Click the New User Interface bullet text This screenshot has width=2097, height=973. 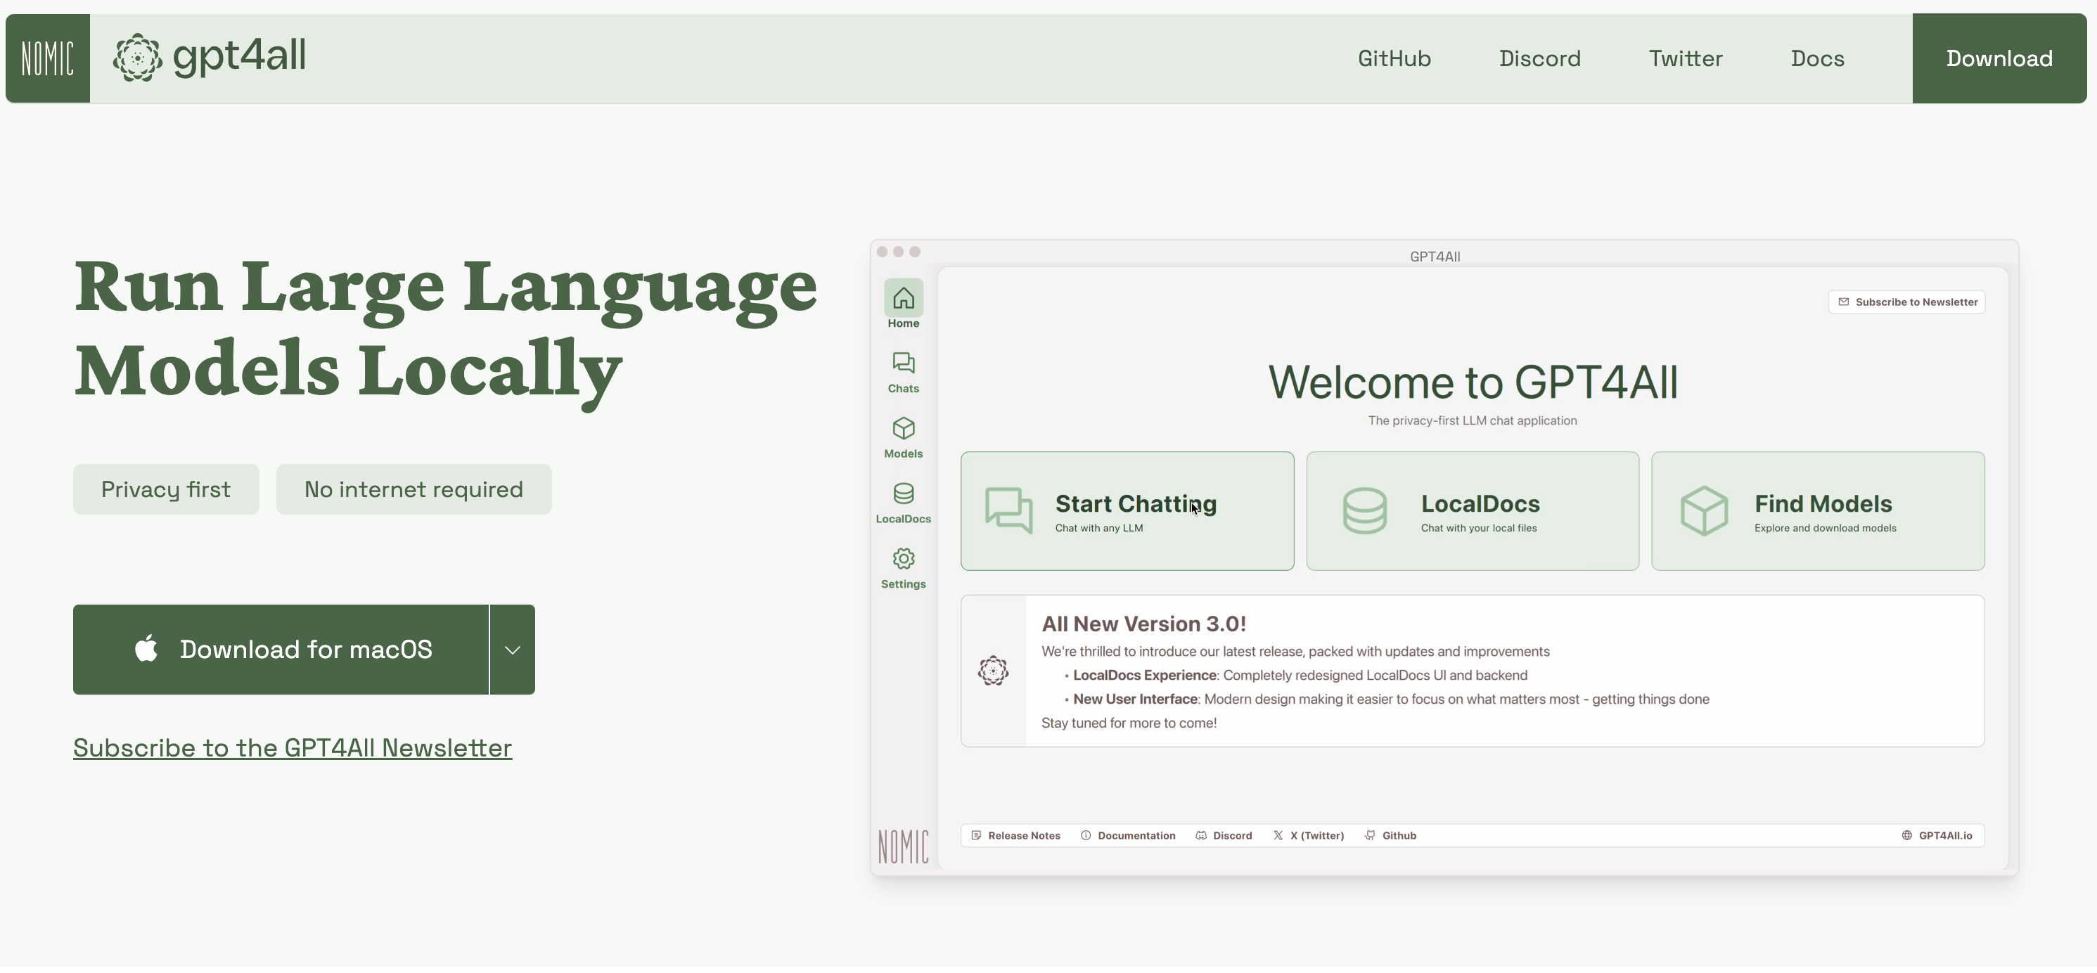pos(1391,699)
